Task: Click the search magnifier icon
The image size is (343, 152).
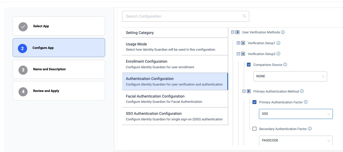Action: click(x=244, y=16)
